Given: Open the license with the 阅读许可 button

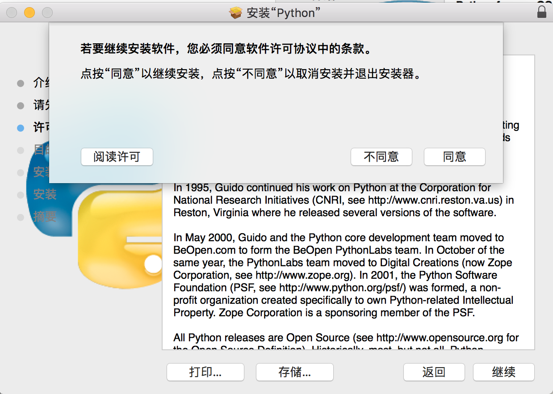Looking at the screenshot, I should click(x=117, y=157).
